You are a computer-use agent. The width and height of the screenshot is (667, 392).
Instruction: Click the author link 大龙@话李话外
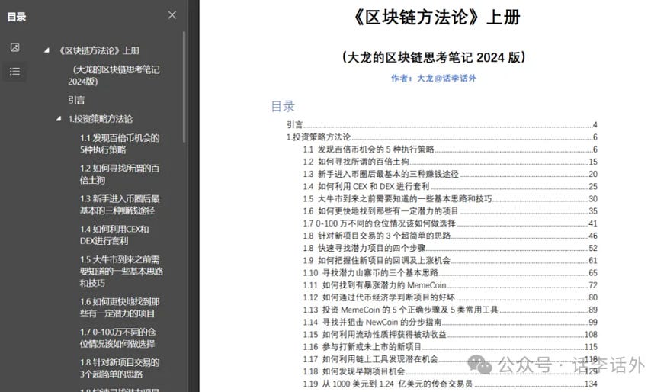(446, 78)
